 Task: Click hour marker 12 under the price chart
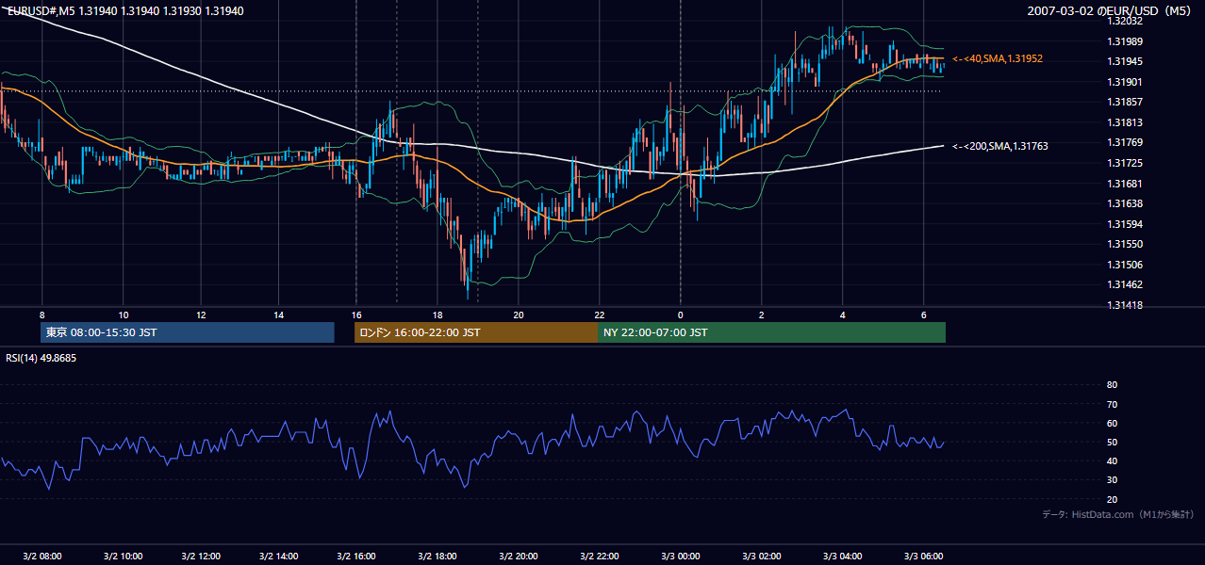pos(201,315)
